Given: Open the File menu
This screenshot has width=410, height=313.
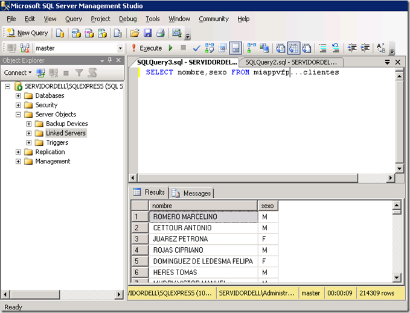Looking at the screenshot, I should pos(11,19).
